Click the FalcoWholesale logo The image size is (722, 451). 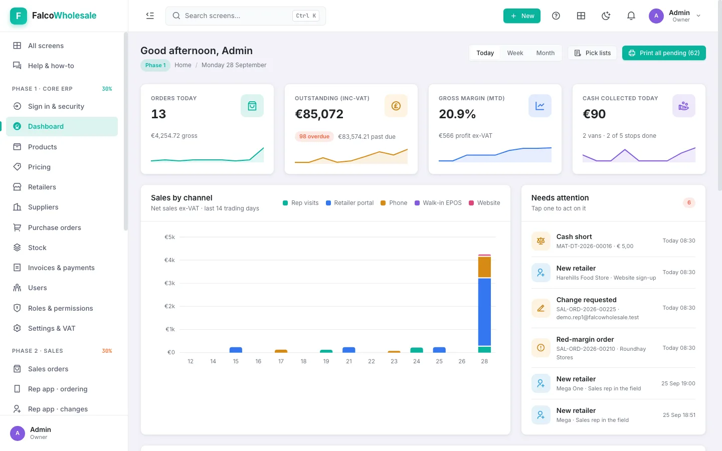[53, 16]
